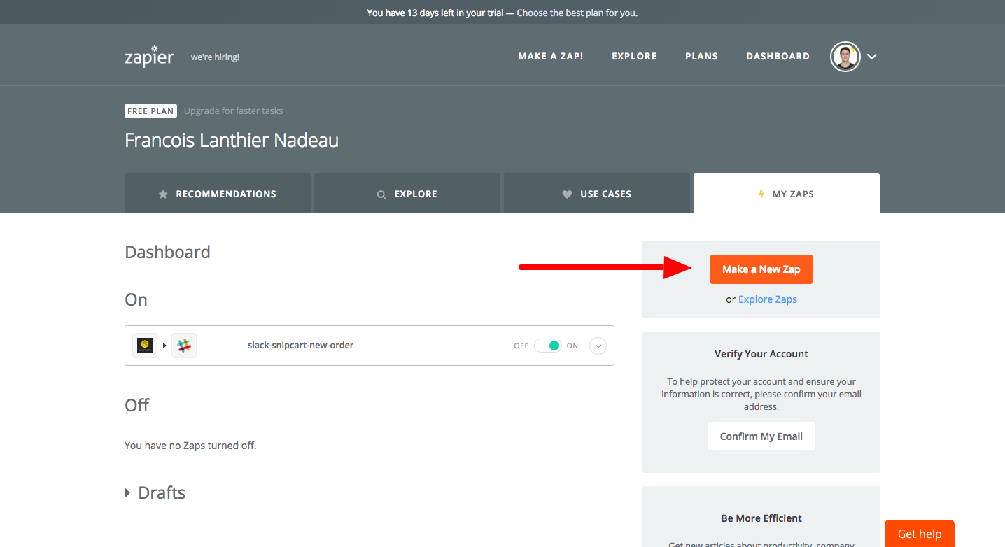Click the Verify Your Account heading
Screen dimensions: 1005x547
click(761, 354)
